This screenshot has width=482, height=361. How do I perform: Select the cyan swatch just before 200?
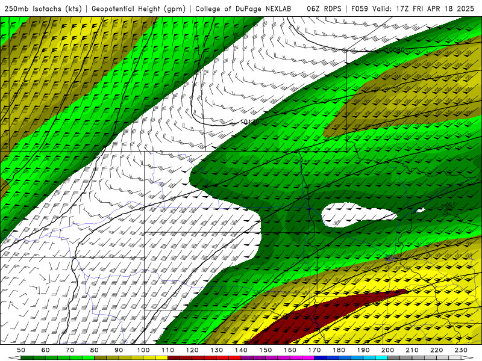[381, 358]
